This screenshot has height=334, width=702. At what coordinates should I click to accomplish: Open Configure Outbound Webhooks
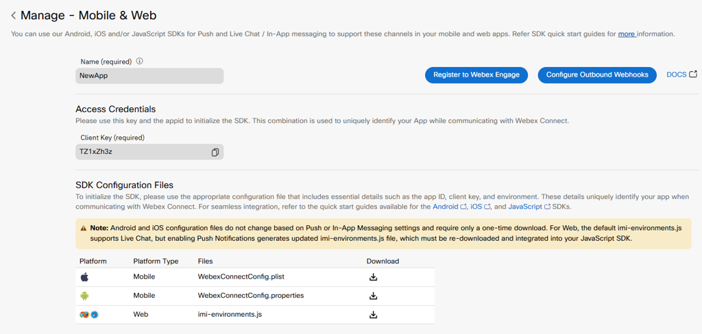coord(597,75)
